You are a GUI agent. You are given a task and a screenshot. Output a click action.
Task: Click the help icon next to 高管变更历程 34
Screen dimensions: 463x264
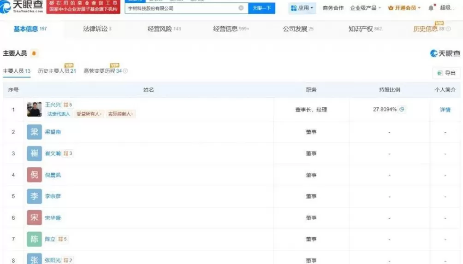point(125,71)
